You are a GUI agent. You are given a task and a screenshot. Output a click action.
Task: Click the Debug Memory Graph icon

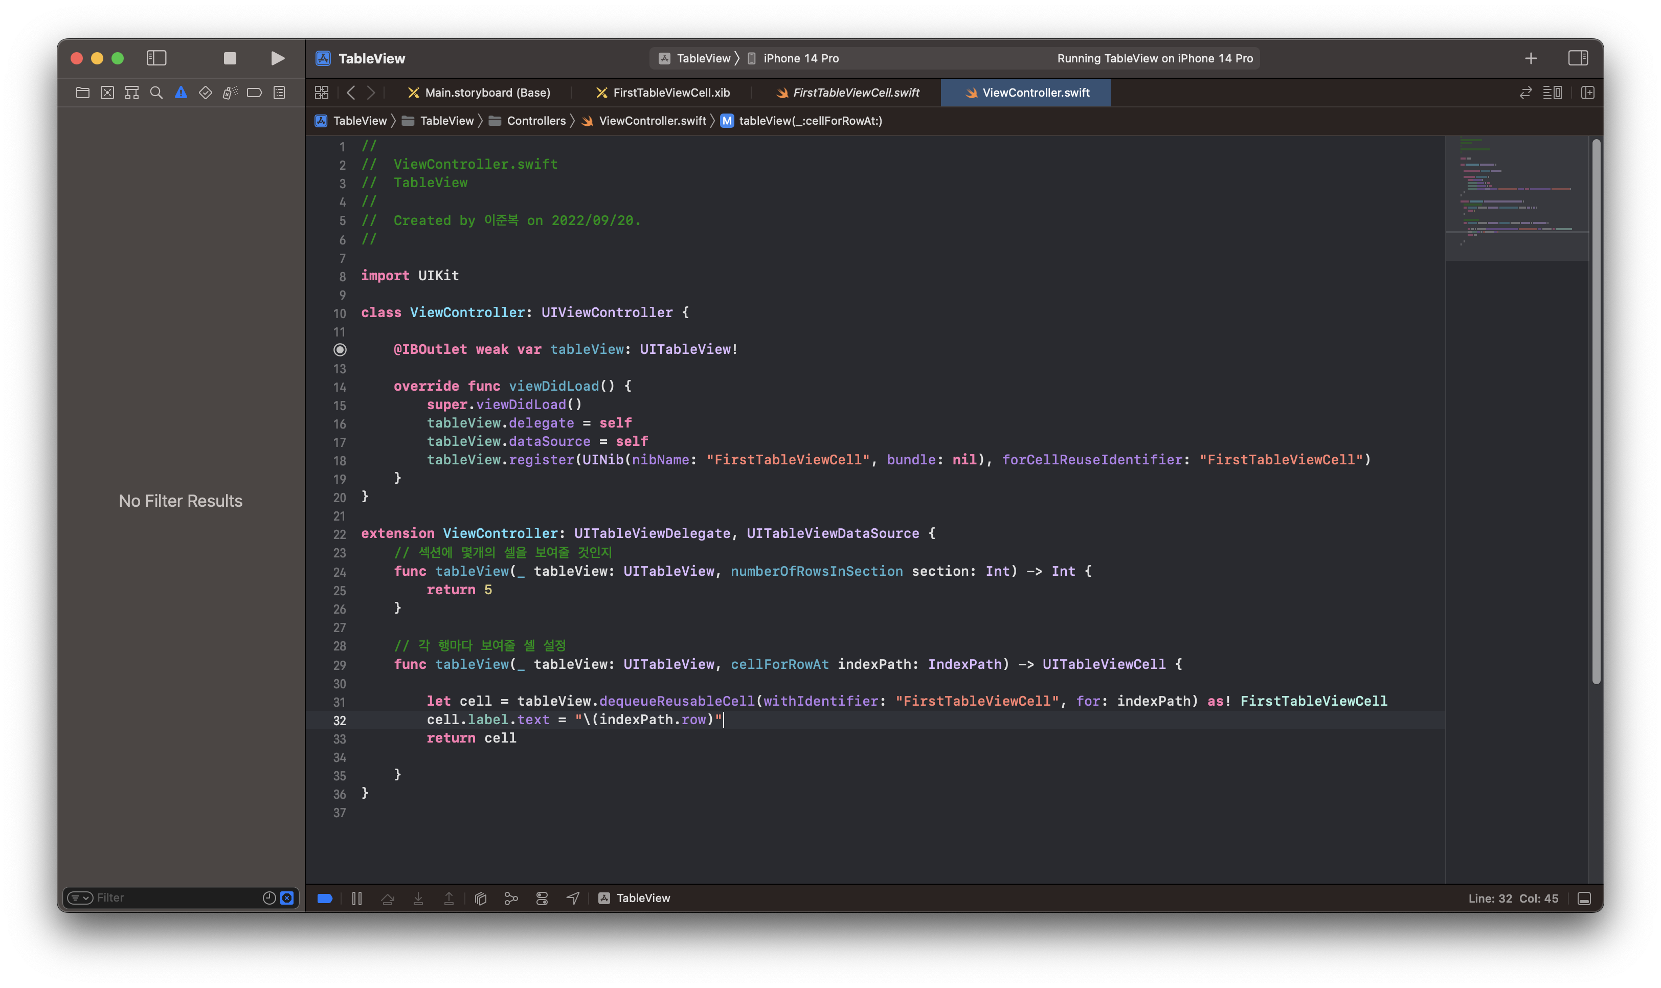point(510,898)
